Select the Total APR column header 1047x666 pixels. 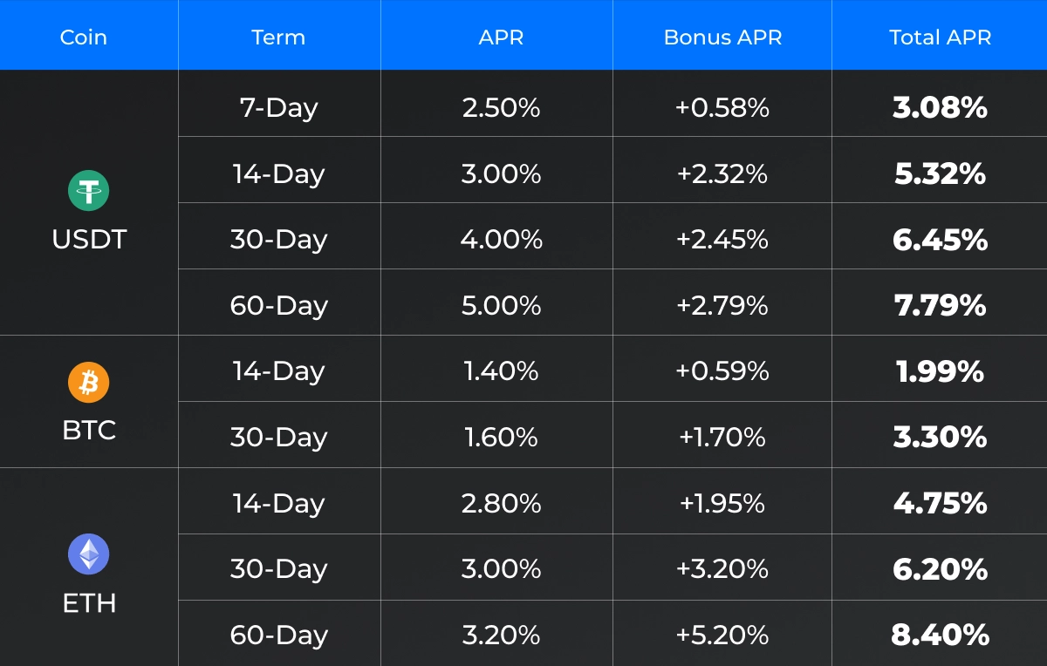click(940, 37)
